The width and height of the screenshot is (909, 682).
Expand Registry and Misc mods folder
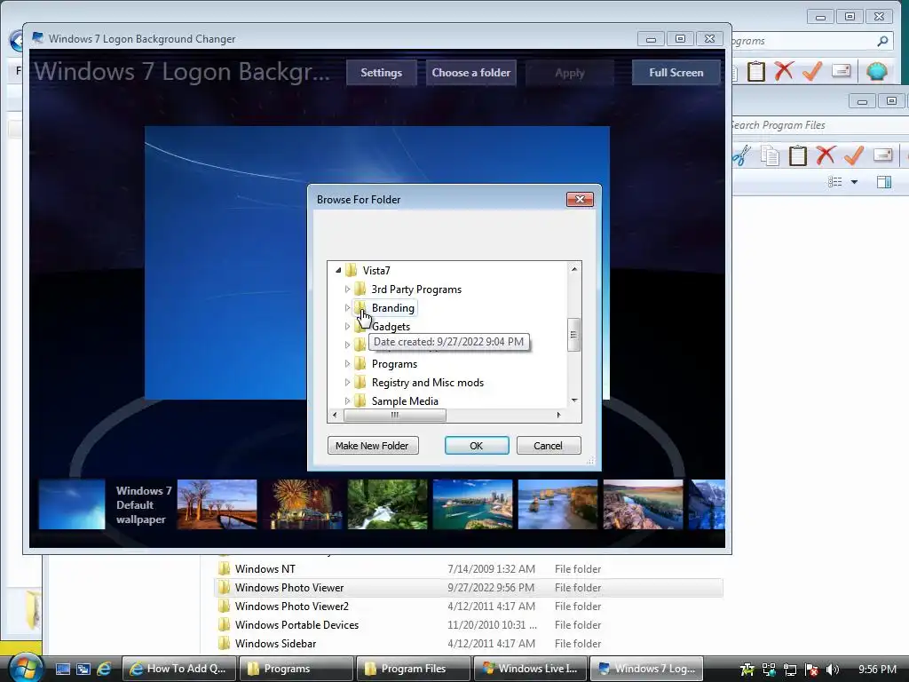click(x=347, y=382)
